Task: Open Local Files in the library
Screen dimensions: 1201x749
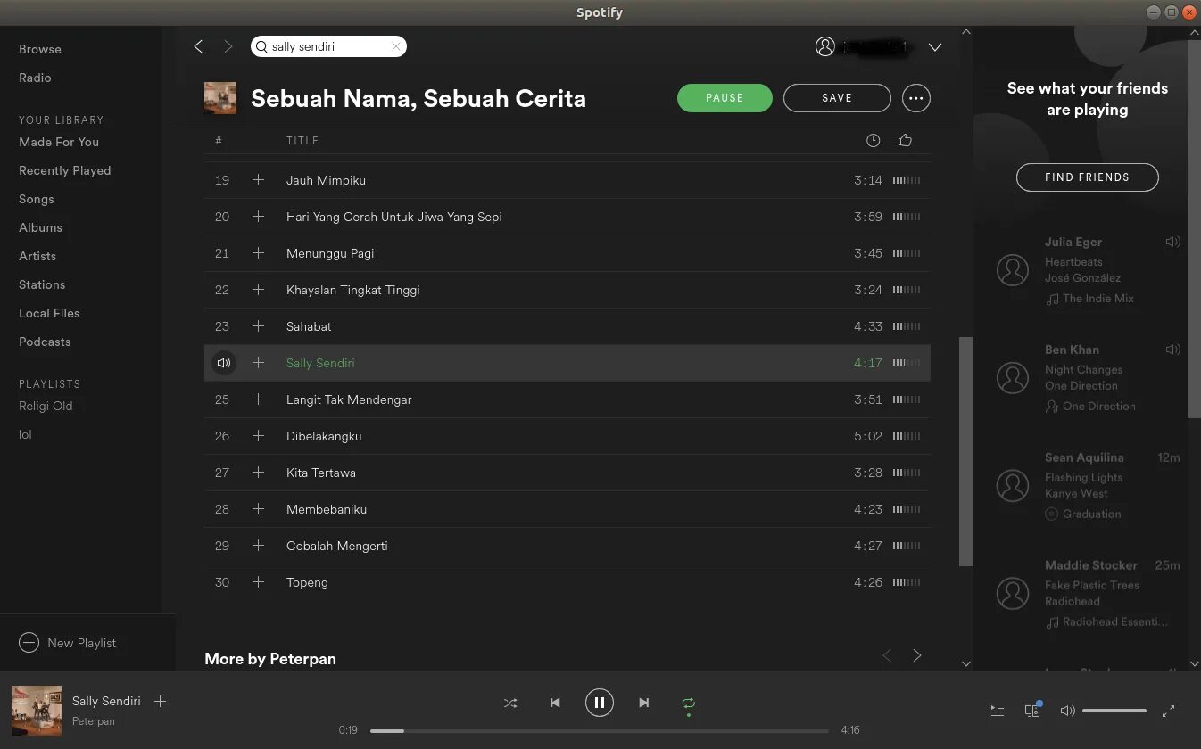Action: tap(49, 313)
